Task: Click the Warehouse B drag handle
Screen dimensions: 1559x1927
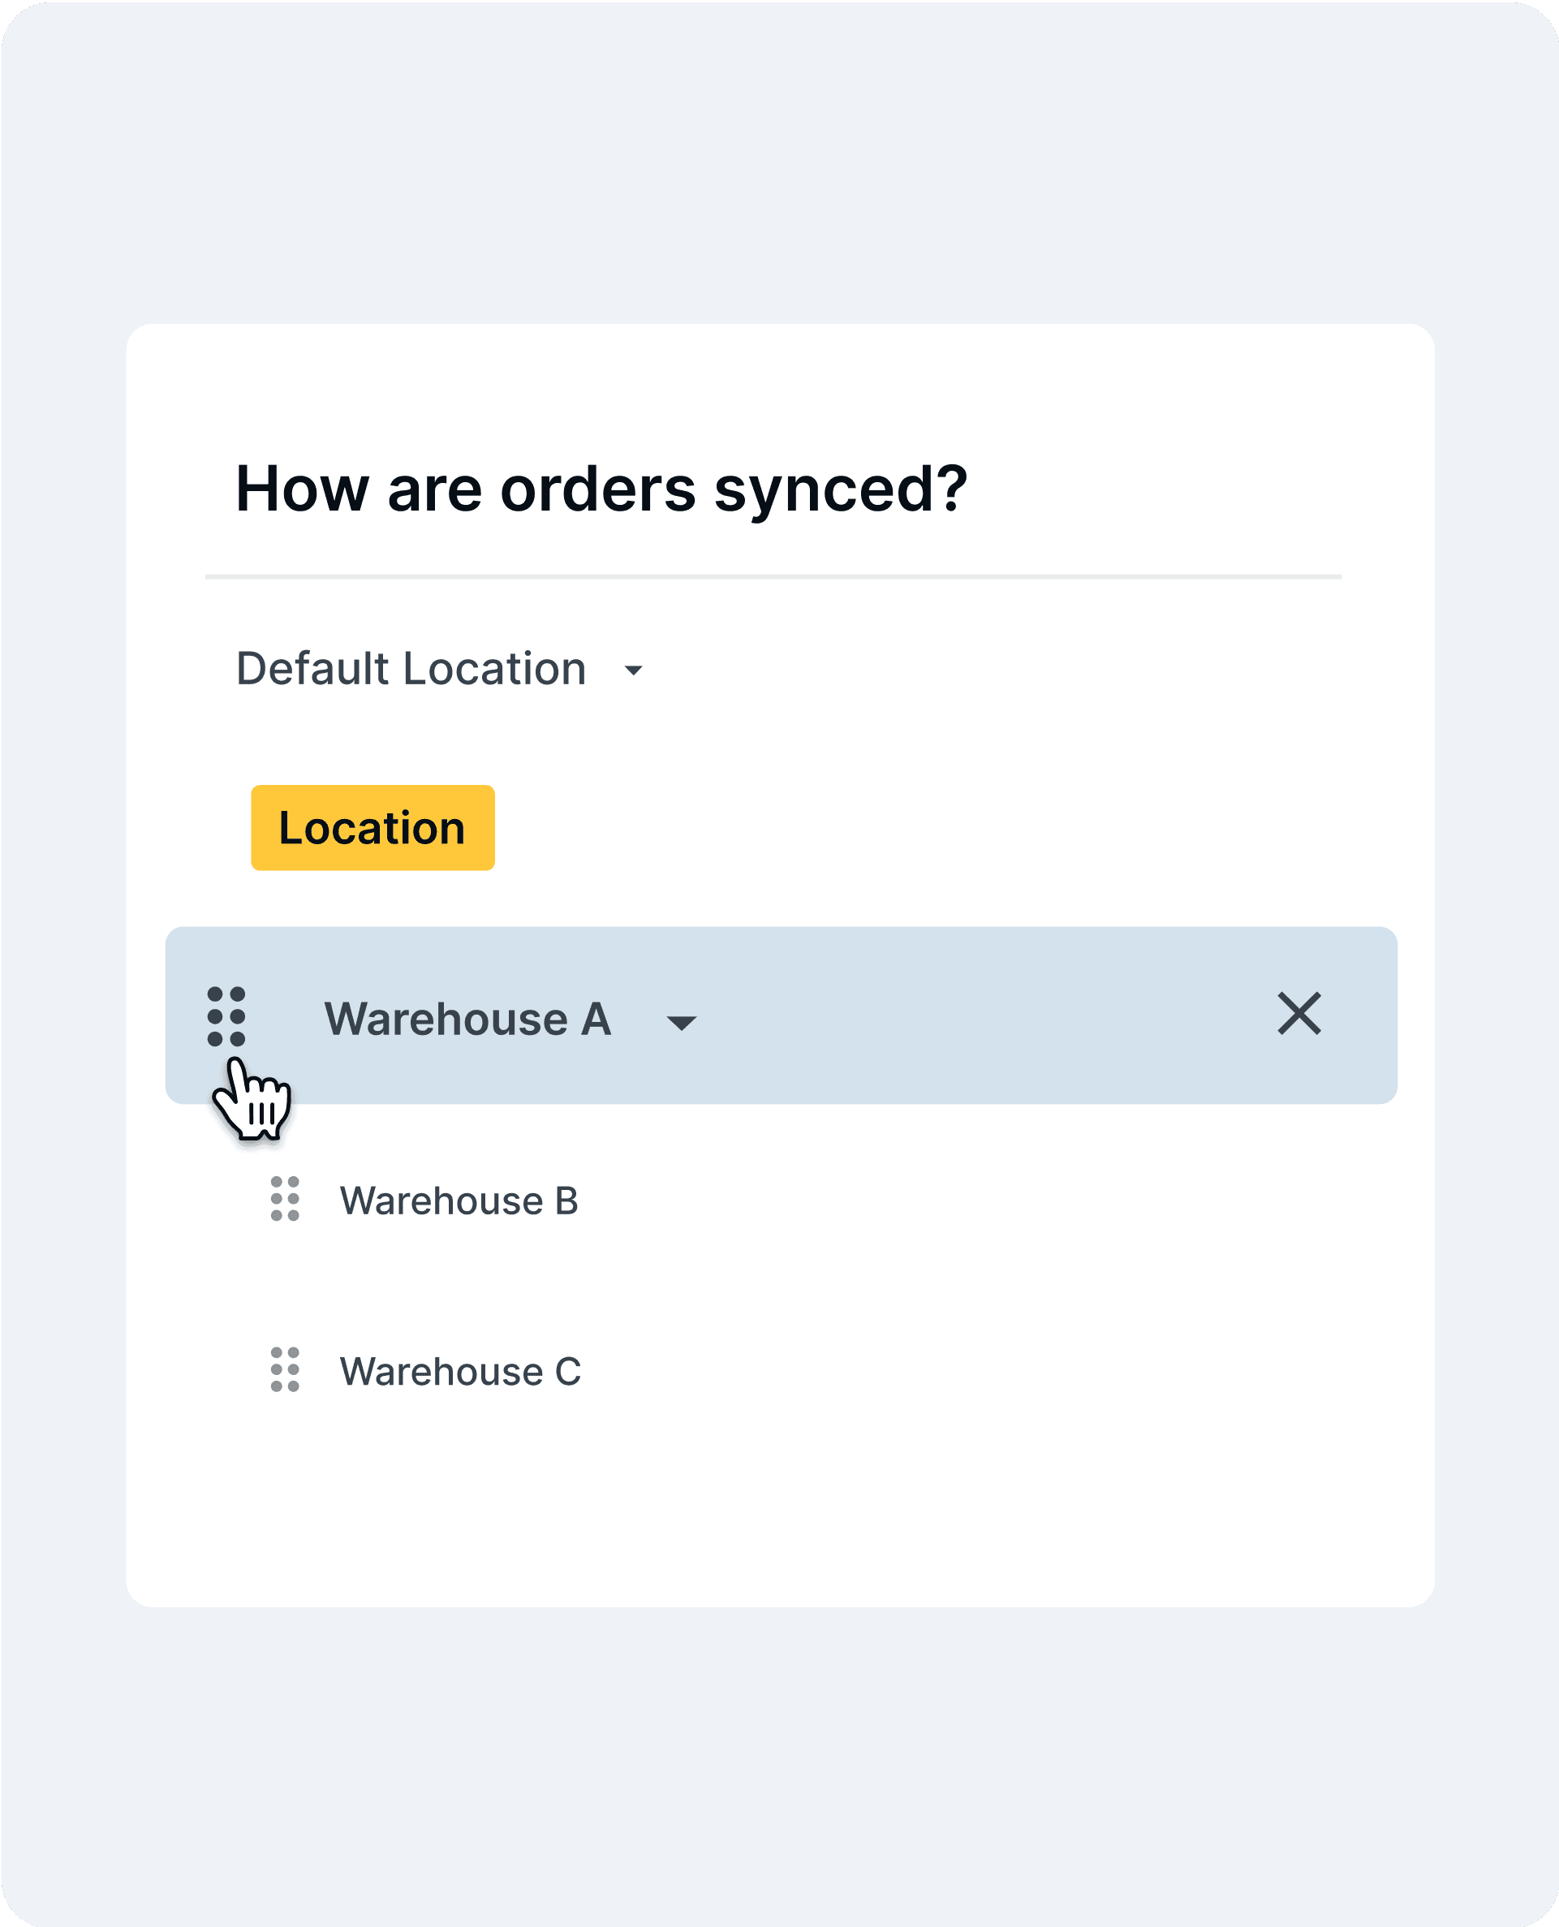Action: point(285,1198)
